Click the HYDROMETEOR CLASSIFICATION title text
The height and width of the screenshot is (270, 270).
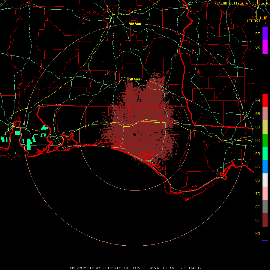tap(105, 268)
